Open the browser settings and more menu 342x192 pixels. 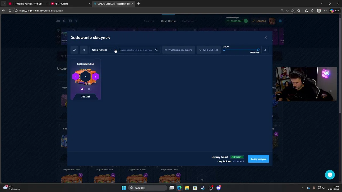(325, 11)
